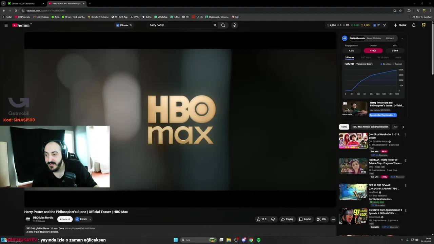Switch to Görüntülenmeler tab

357,38
